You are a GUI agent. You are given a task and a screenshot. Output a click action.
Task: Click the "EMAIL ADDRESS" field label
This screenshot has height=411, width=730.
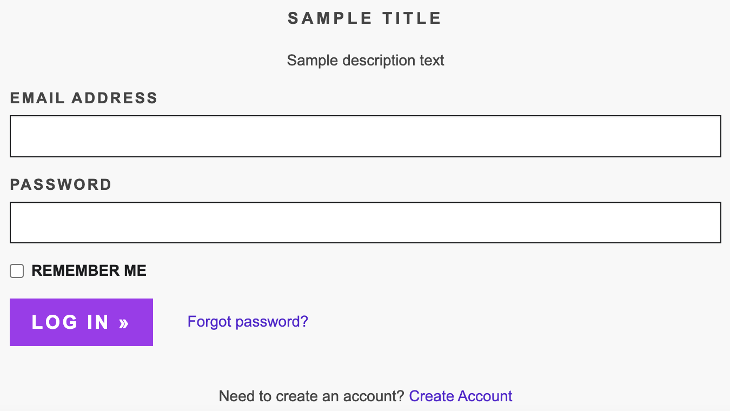[x=84, y=98]
